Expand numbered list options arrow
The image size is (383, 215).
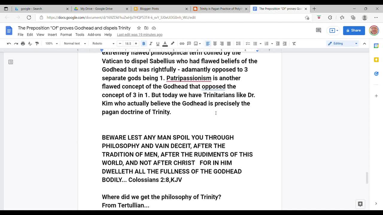click(272, 44)
